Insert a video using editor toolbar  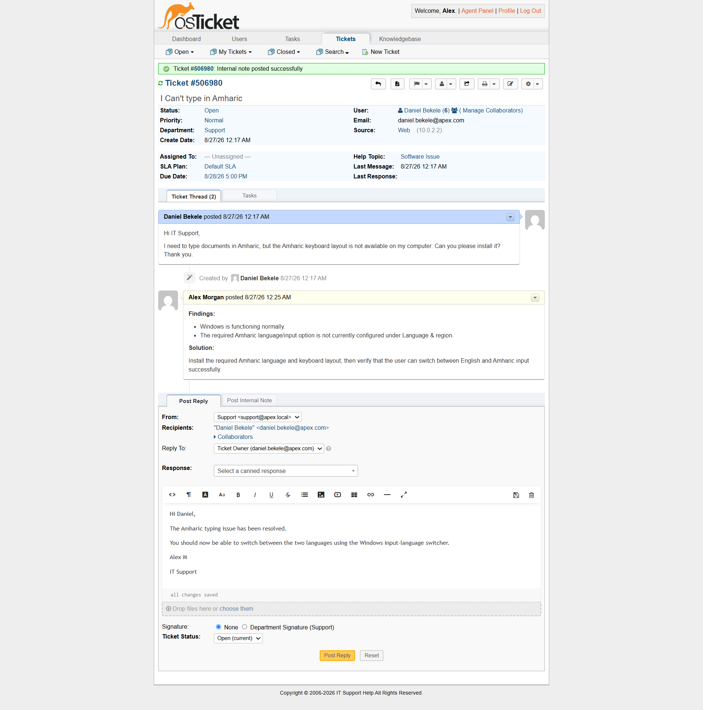coord(338,495)
